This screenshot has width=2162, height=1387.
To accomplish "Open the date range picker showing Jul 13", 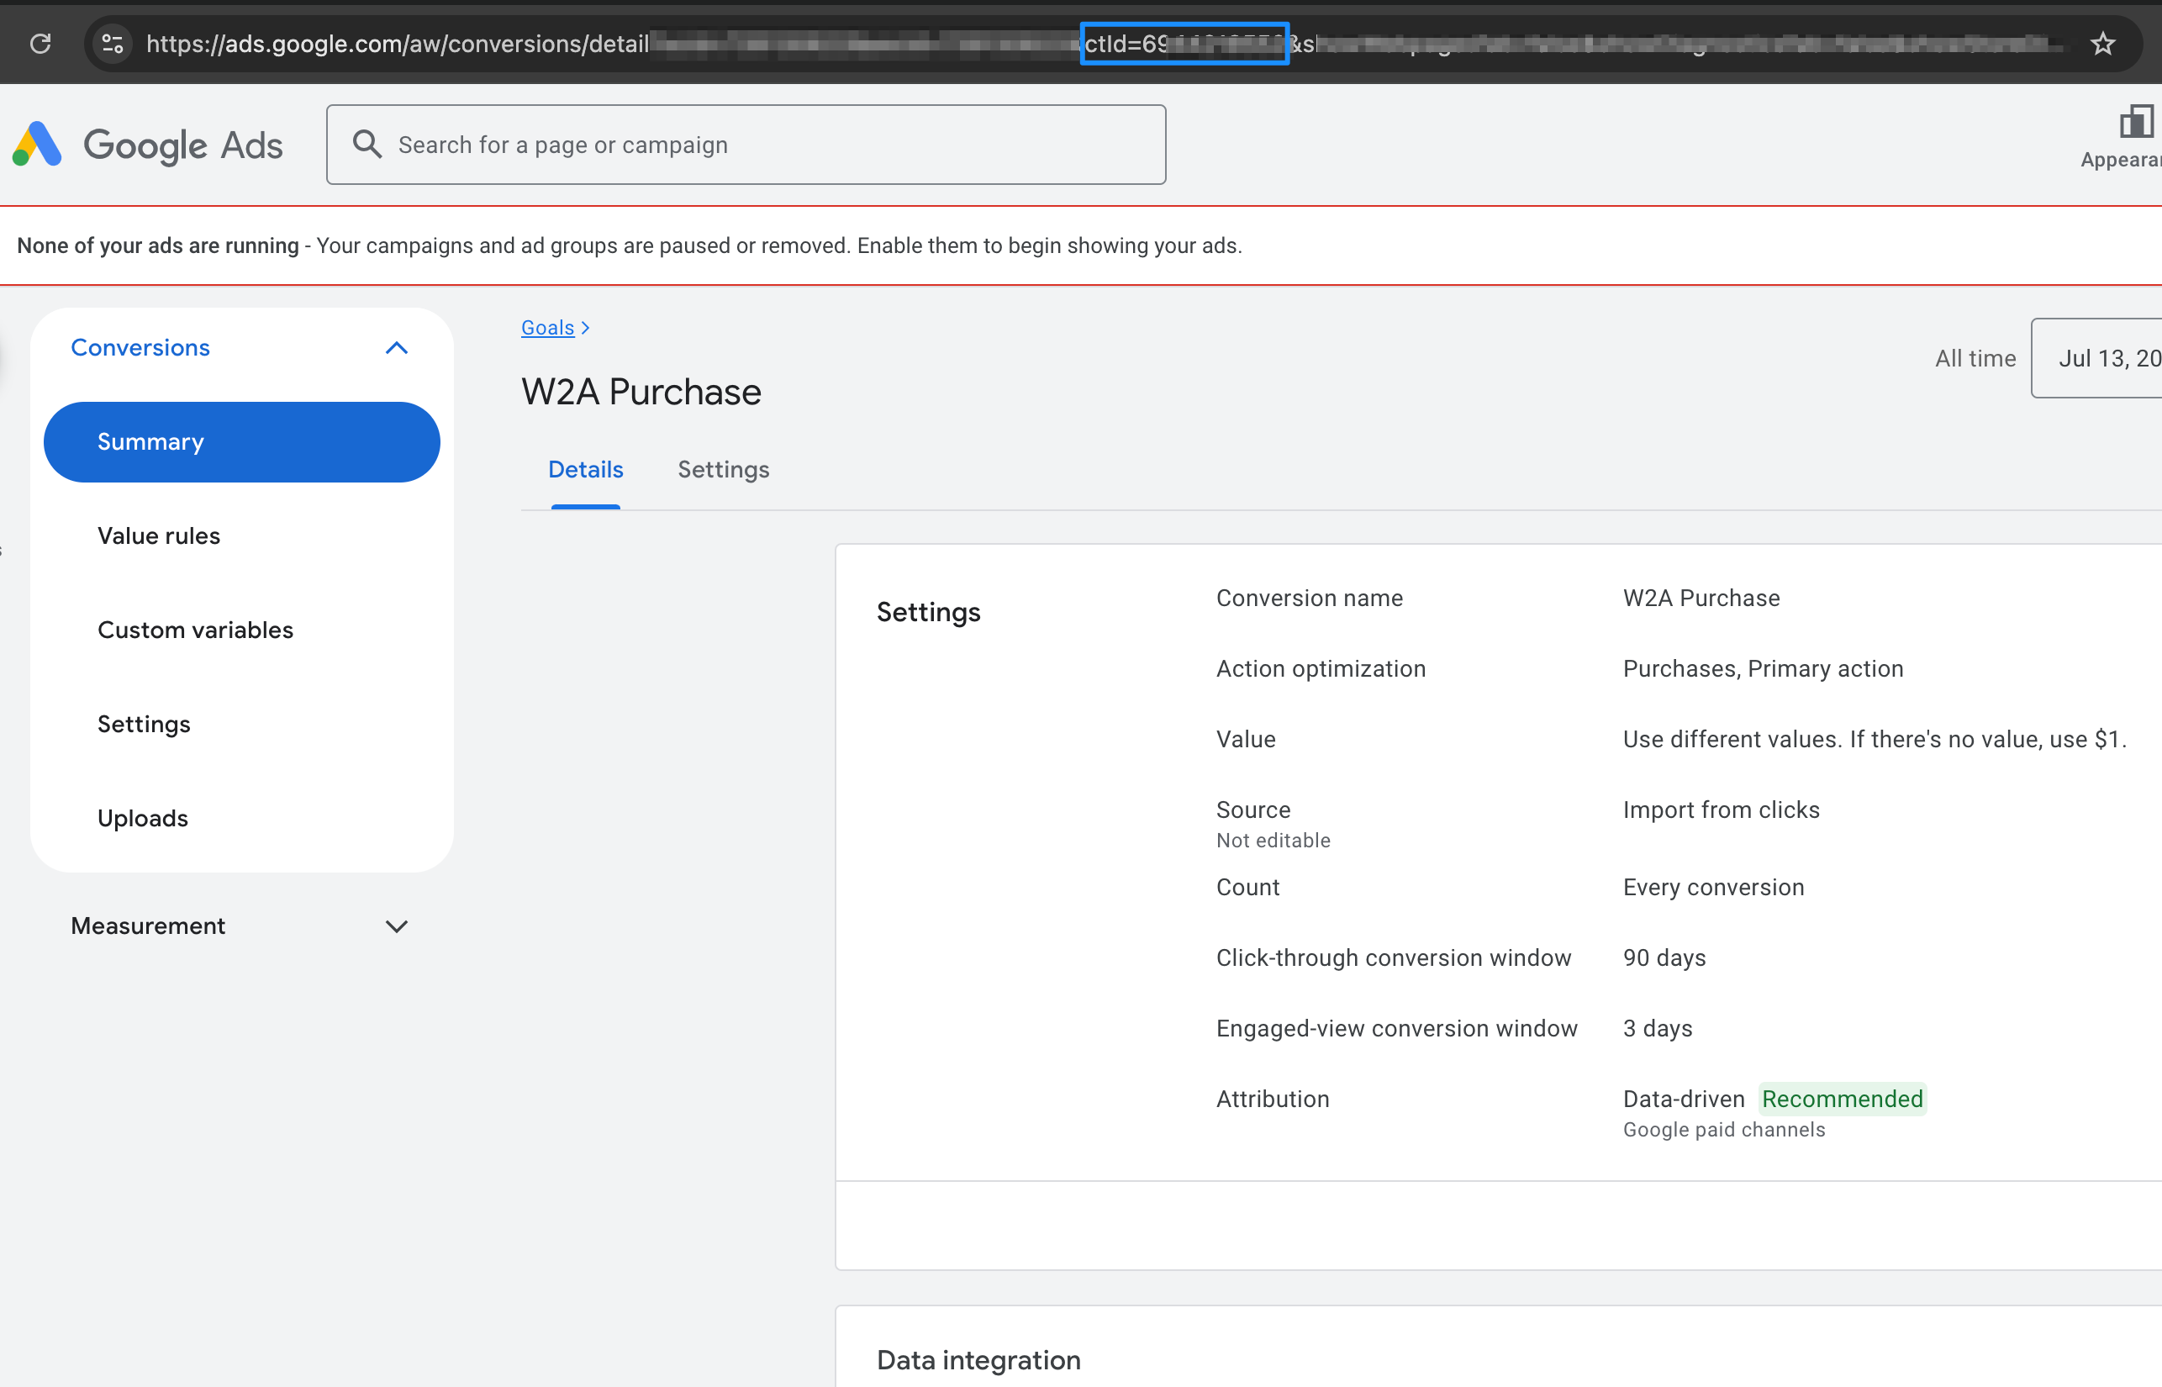I will click(x=2096, y=357).
